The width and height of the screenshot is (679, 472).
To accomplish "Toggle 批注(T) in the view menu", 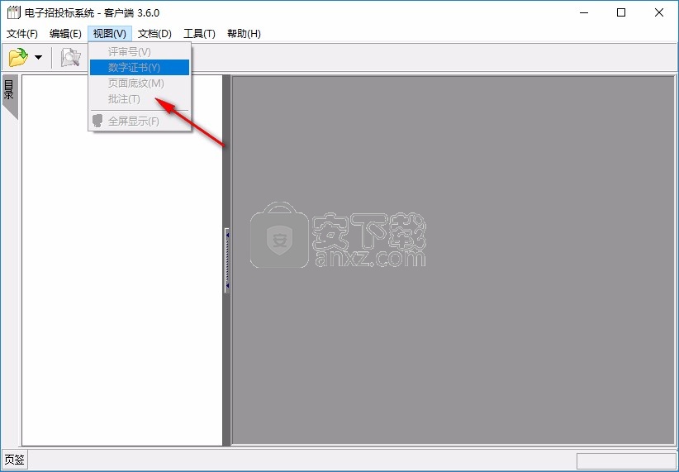I will pos(124,99).
